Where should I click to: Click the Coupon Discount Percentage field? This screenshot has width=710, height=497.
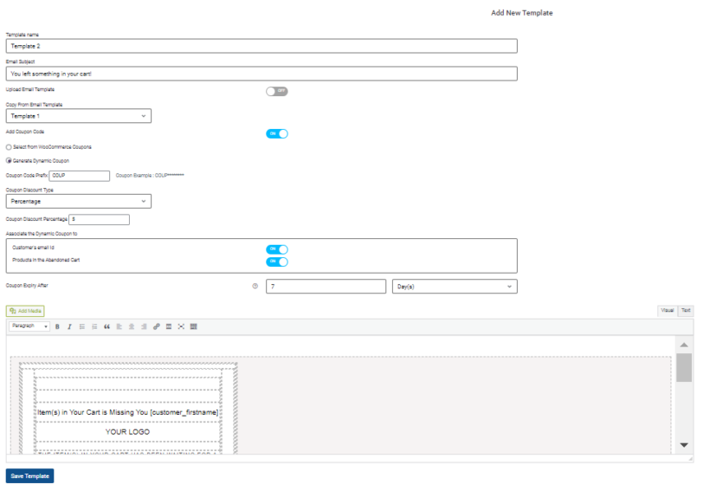[100, 220]
